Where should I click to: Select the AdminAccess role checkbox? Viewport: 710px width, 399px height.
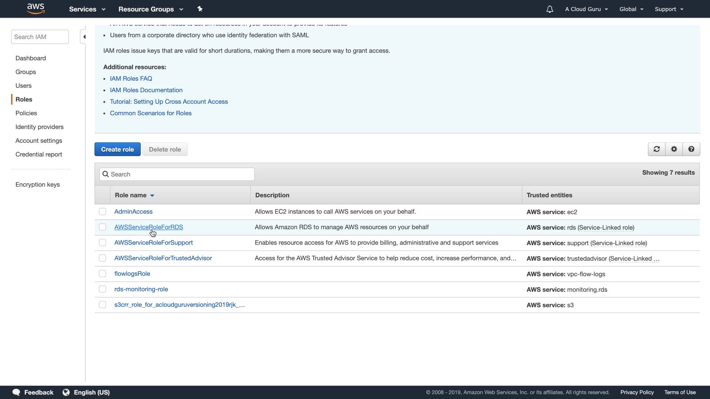click(102, 212)
